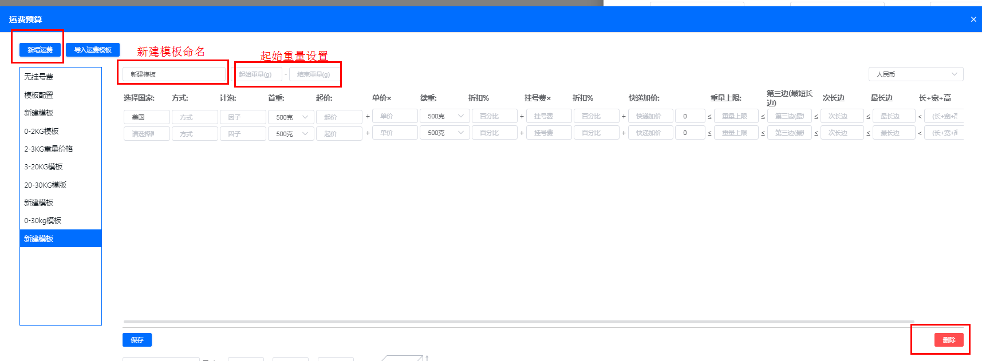Delete the template with red 删除 button
This screenshot has width=982, height=361.
pyautogui.click(x=949, y=340)
